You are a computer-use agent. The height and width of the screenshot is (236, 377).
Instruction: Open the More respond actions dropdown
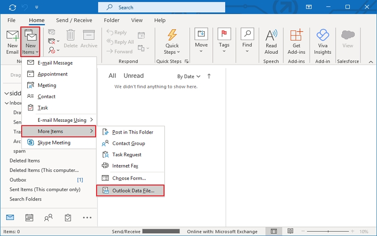(144, 48)
